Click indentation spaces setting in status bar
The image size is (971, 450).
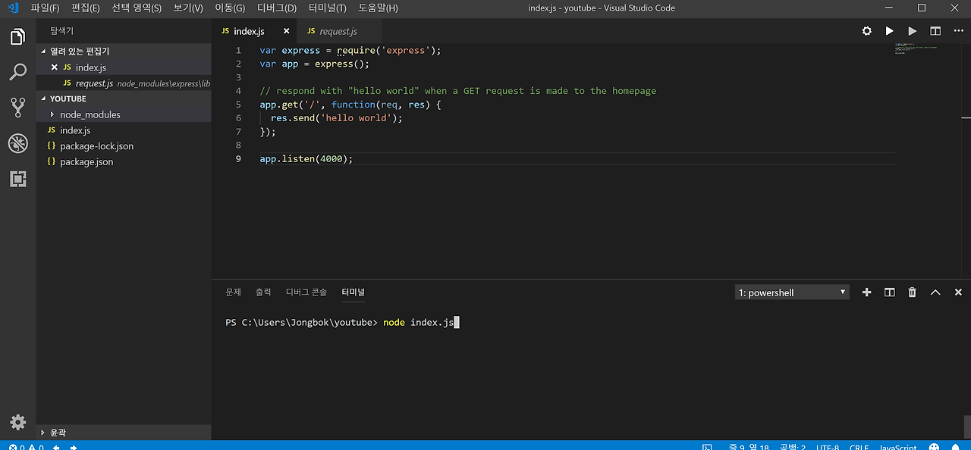tap(793, 447)
